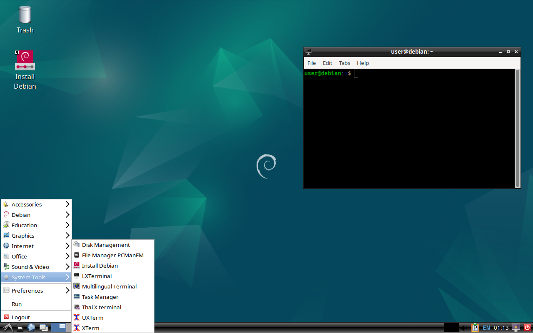The image size is (533, 333).
Task: Click the LXDE start menu button
Action: pos(8,328)
